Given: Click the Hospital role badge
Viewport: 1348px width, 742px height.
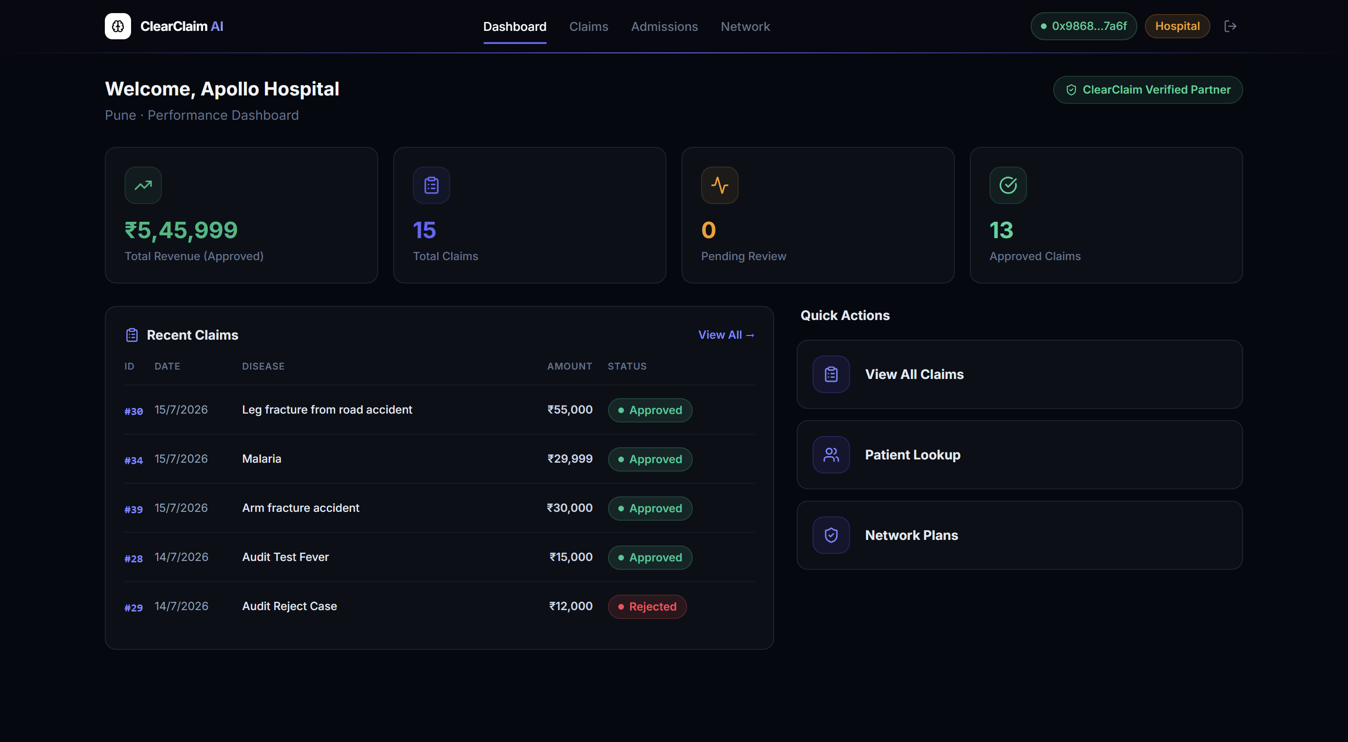Looking at the screenshot, I should point(1177,26).
